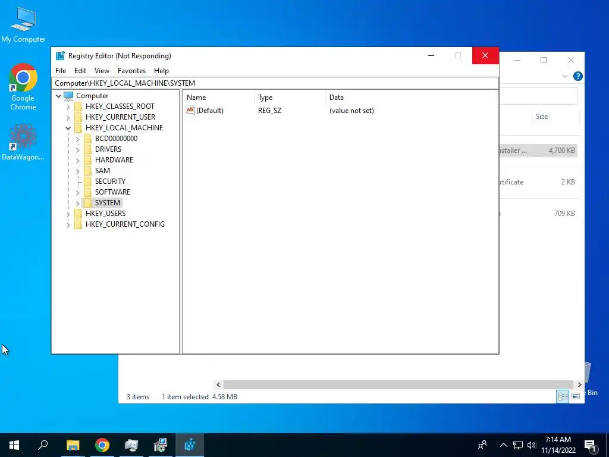Expand the HARDWARE key
The image size is (609, 457).
click(77, 160)
